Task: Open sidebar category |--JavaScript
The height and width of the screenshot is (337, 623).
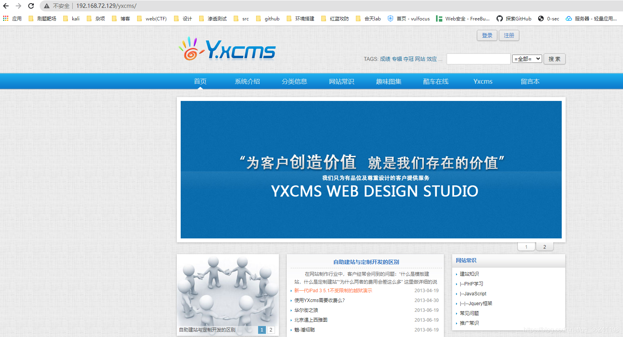Action: [x=473, y=294]
